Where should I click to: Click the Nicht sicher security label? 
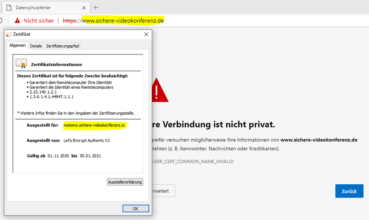(38, 21)
